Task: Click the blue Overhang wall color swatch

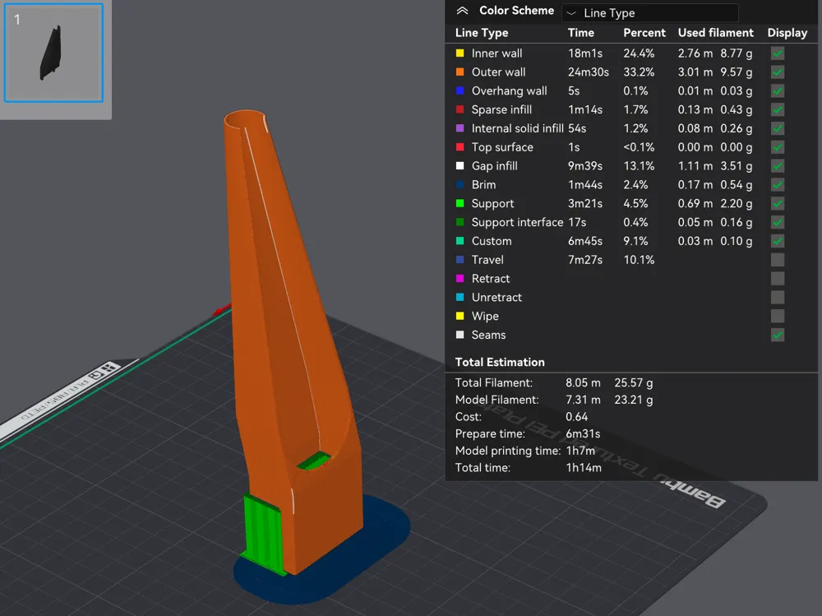Action: click(x=459, y=90)
